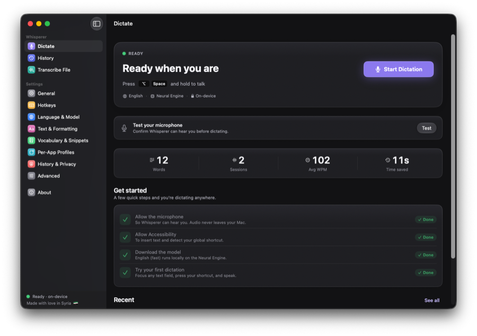This screenshot has height=336, width=477.
Task: Click the Words count icon
Action: point(152,160)
